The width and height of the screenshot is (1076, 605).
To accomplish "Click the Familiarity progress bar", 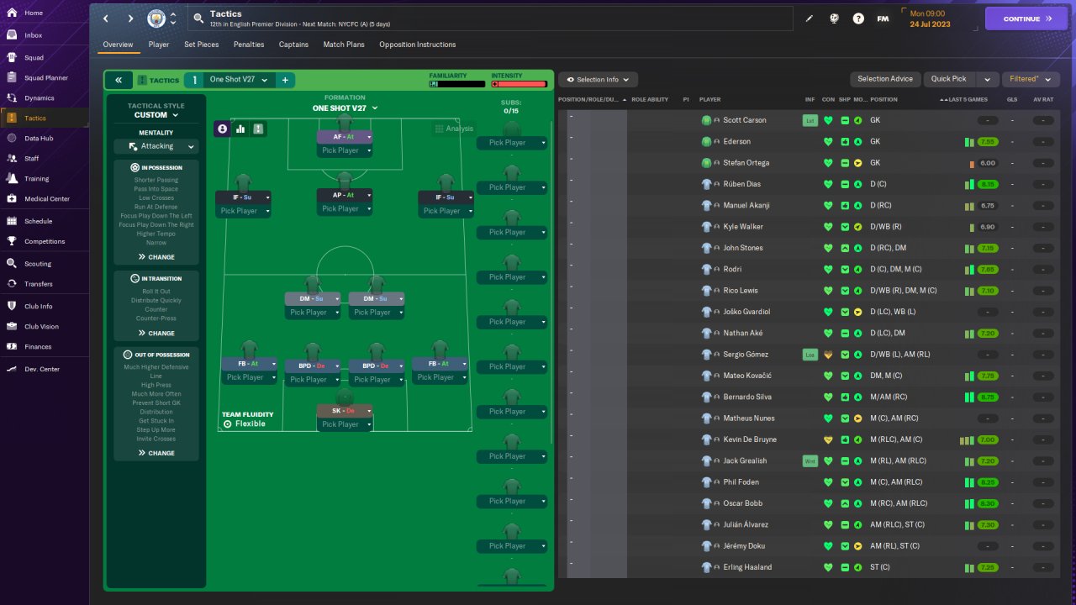I will click(x=457, y=83).
